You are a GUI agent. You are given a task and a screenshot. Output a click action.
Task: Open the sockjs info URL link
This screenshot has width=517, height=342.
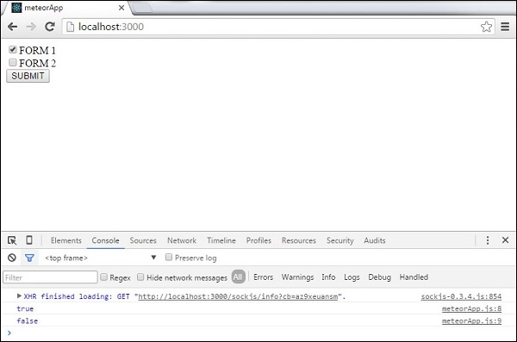tap(238, 296)
